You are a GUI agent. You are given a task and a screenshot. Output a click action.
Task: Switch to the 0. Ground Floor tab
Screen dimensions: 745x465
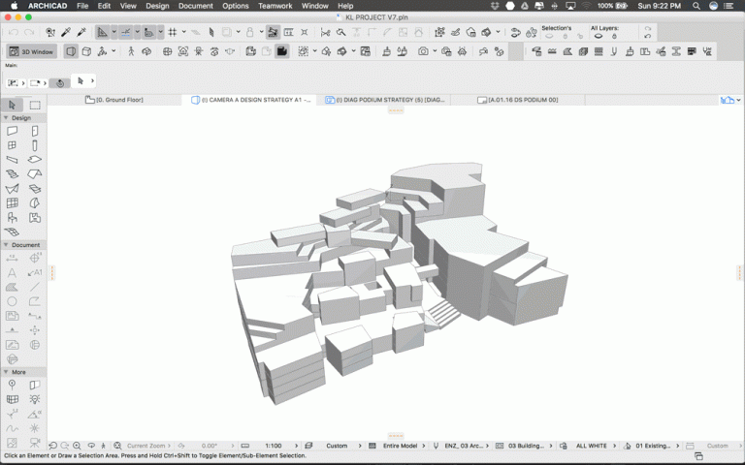click(x=118, y=100)
